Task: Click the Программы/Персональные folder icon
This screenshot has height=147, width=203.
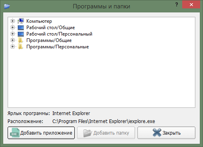Action: pyautogui.click(x=20, y=46)
